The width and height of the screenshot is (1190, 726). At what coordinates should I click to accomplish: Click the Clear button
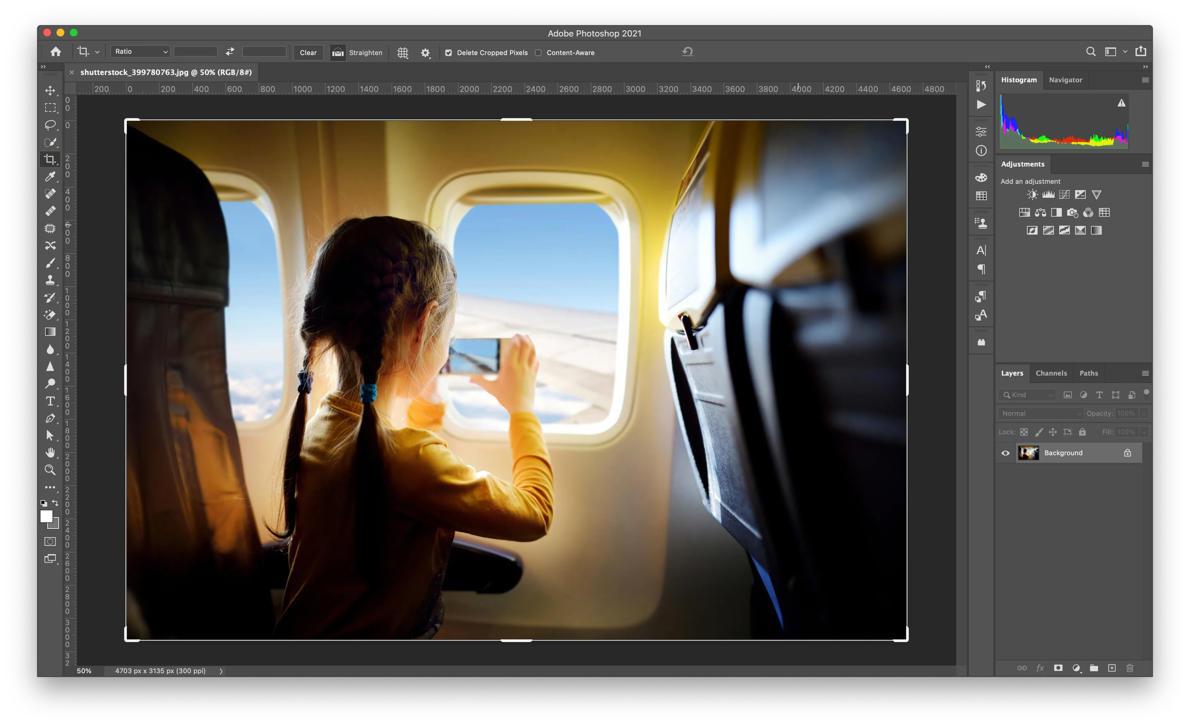pos(308,53)
